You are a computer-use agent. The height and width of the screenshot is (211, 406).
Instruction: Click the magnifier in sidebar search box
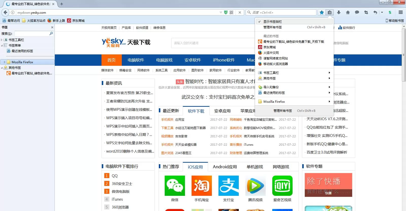tap(51, 33)
